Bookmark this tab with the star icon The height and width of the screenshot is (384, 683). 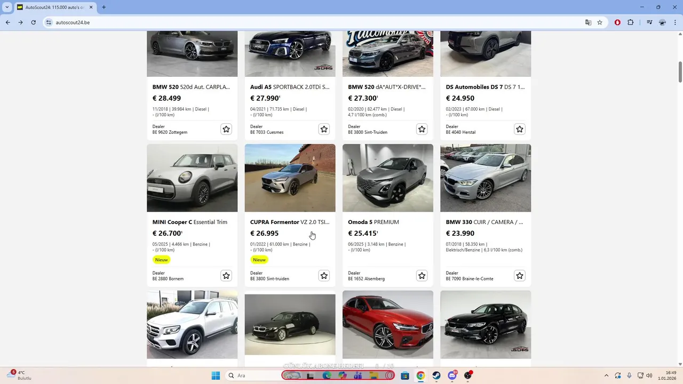tap(600, 22)
